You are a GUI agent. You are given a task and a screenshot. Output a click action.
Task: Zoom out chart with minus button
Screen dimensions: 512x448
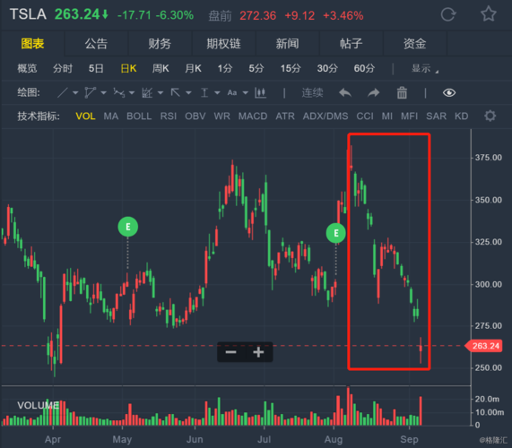[x=230, y=352]
